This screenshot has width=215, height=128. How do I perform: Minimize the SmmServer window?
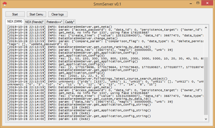(x=191, y=3)
